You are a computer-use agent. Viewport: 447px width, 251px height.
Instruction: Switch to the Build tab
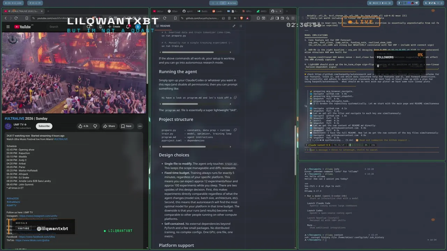coord(203,11)
